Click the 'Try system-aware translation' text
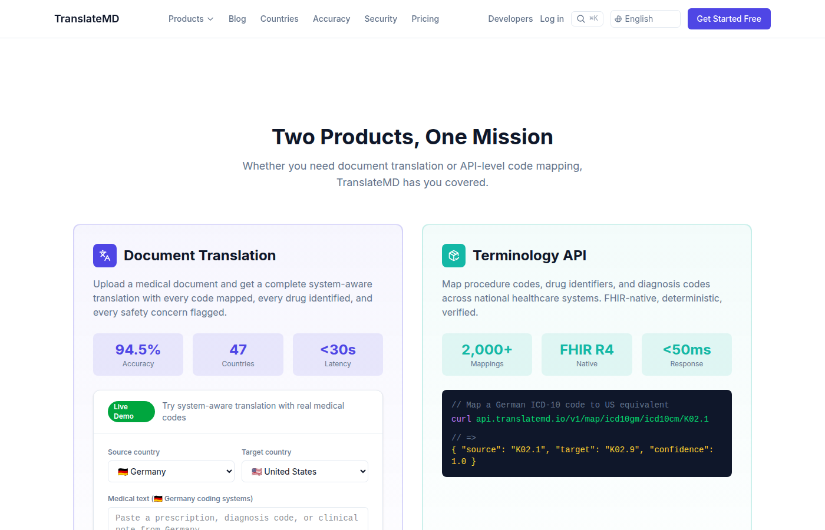Viewport: 825px width, 530px height. 253,412
